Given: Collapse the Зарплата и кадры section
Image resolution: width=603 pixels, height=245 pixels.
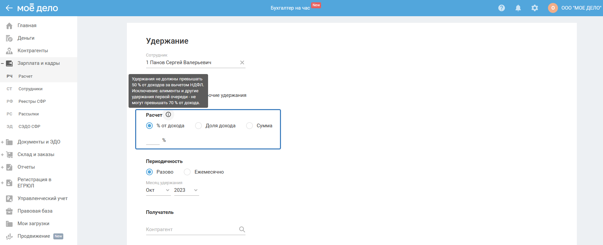Looking at the screenshot, I should [2, 63].
